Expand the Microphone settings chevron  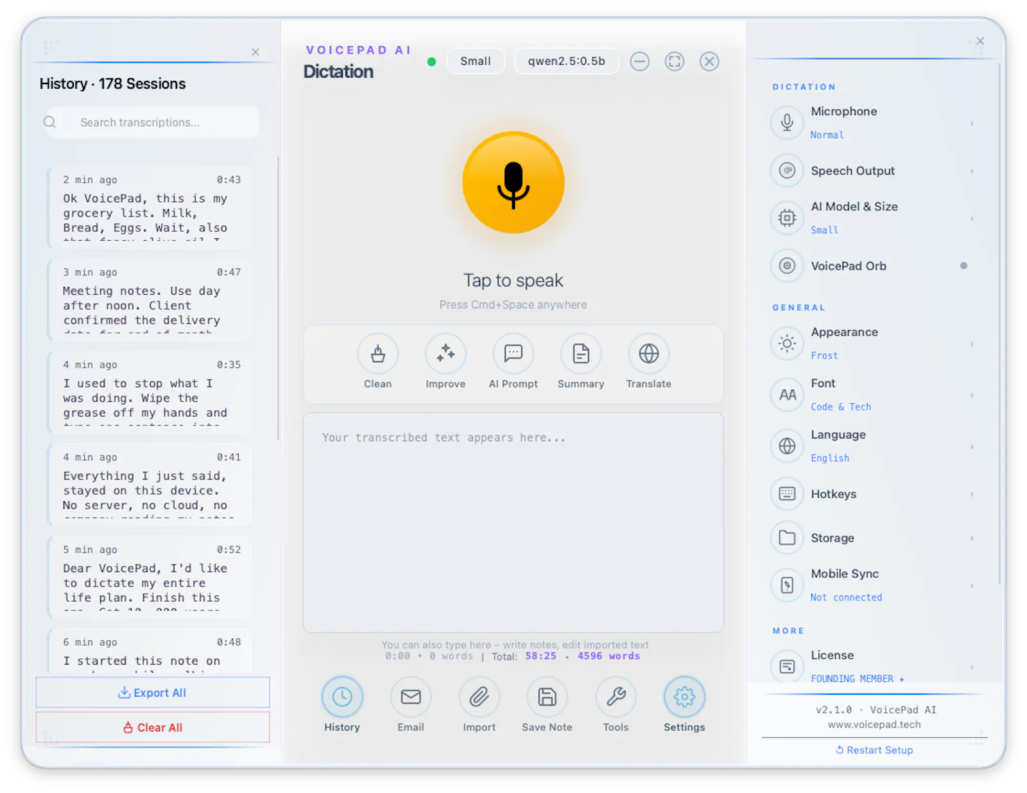click(x=972, y=123)
